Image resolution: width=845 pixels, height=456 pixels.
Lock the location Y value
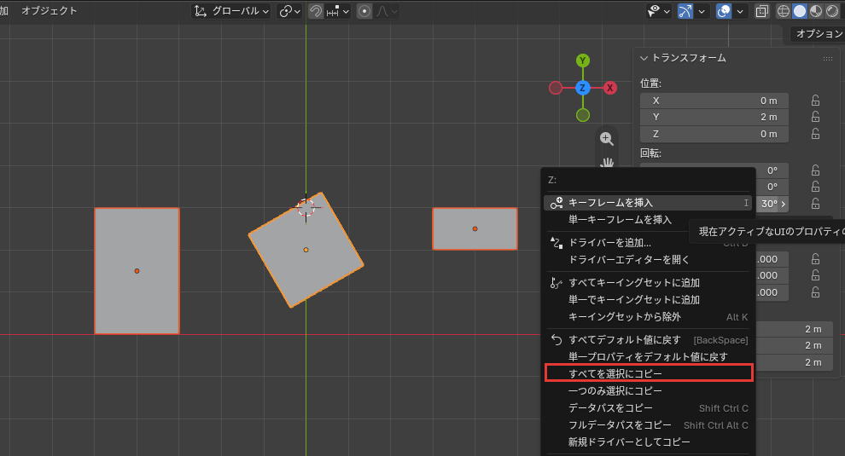pyautogui.click(x=815, y=117)
